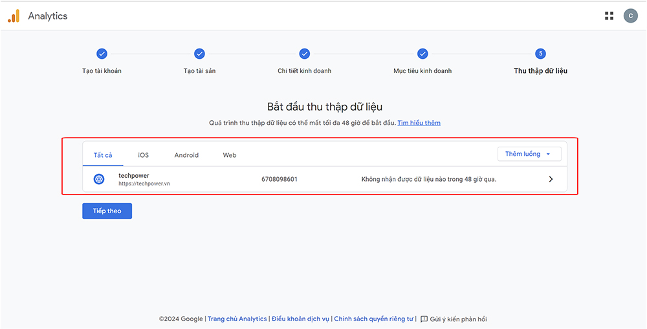Viewport: 647px width, 329px height.
Task: Click the Tạo tài sản step checkmark
Action: pos(199,54)
